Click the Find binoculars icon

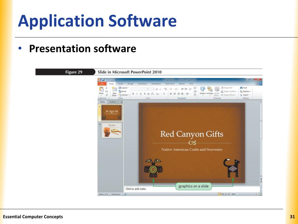point(241,88)
